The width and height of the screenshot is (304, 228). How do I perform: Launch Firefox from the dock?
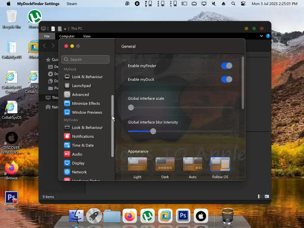coord(130,216)
